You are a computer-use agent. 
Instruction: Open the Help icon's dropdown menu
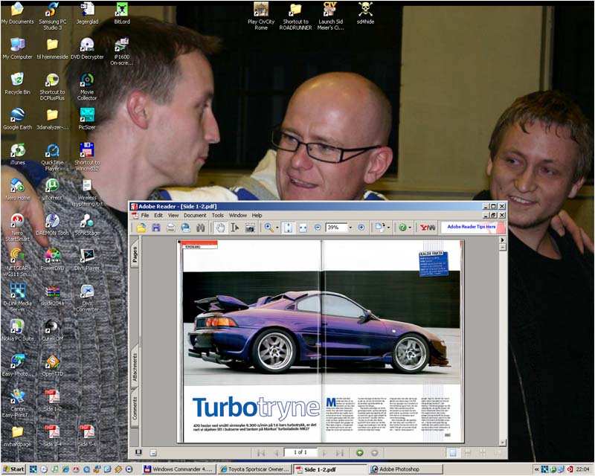(x=411, y=228)
